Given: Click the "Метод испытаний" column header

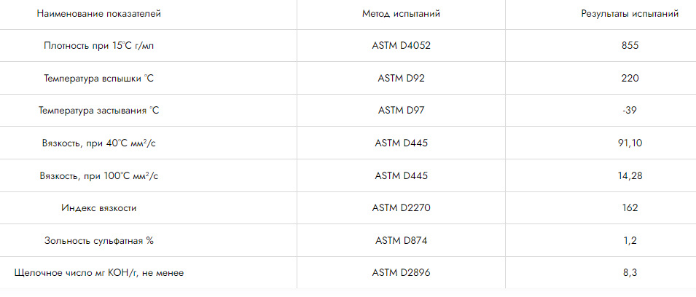Looking at the screenshot, I should click(401, 14).
